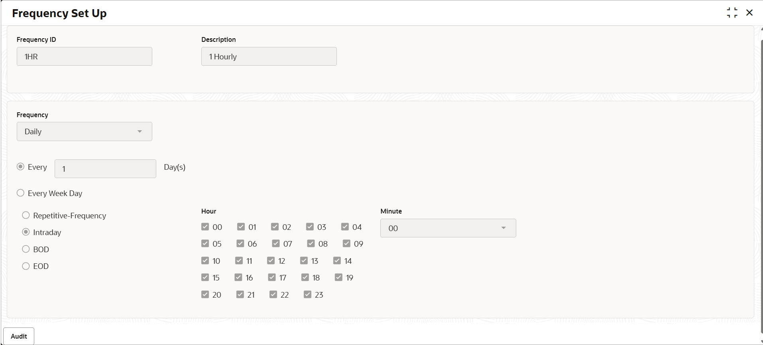The height and width of the screenshot is (345, 763).
Task: Open the Frequency dropdown showing Daily
Action: (x=84, y=131)
